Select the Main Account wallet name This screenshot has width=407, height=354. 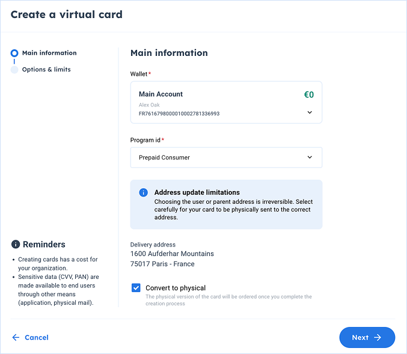[161, 94]
